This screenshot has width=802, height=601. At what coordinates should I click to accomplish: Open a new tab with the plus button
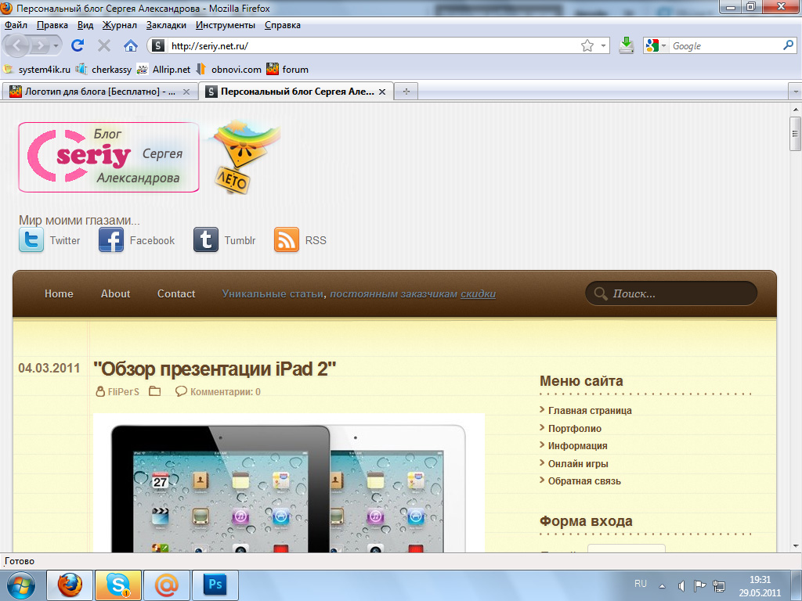point(406,92)
